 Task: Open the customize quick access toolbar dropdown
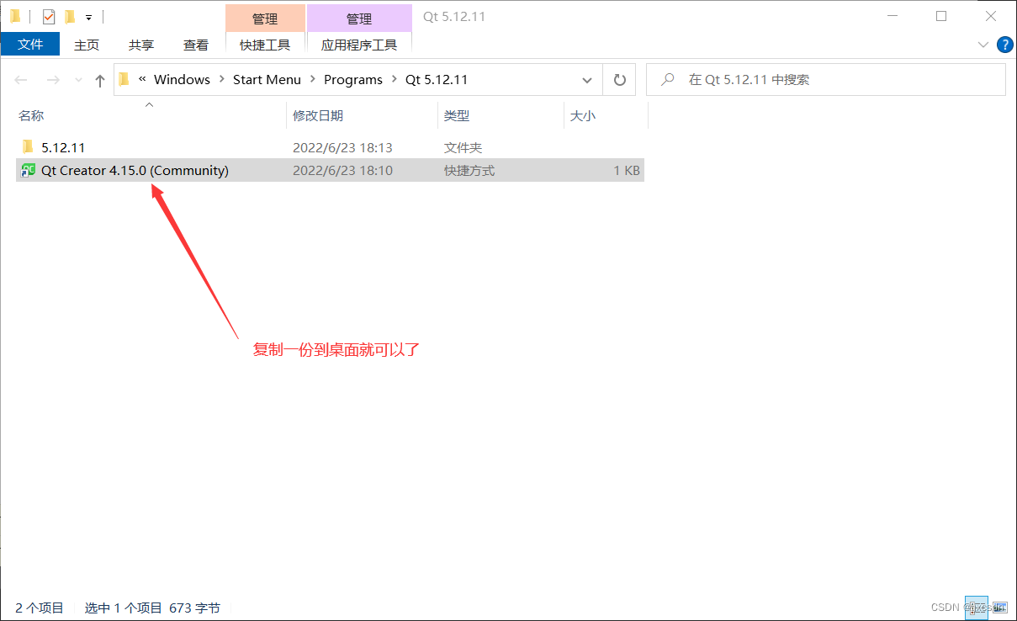(88, 17)
